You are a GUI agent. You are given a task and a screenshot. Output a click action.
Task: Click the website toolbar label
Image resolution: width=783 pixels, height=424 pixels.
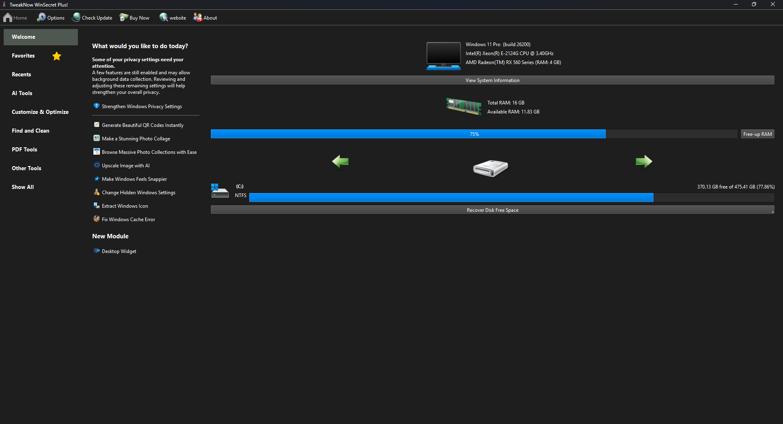(x=178, y=18)
